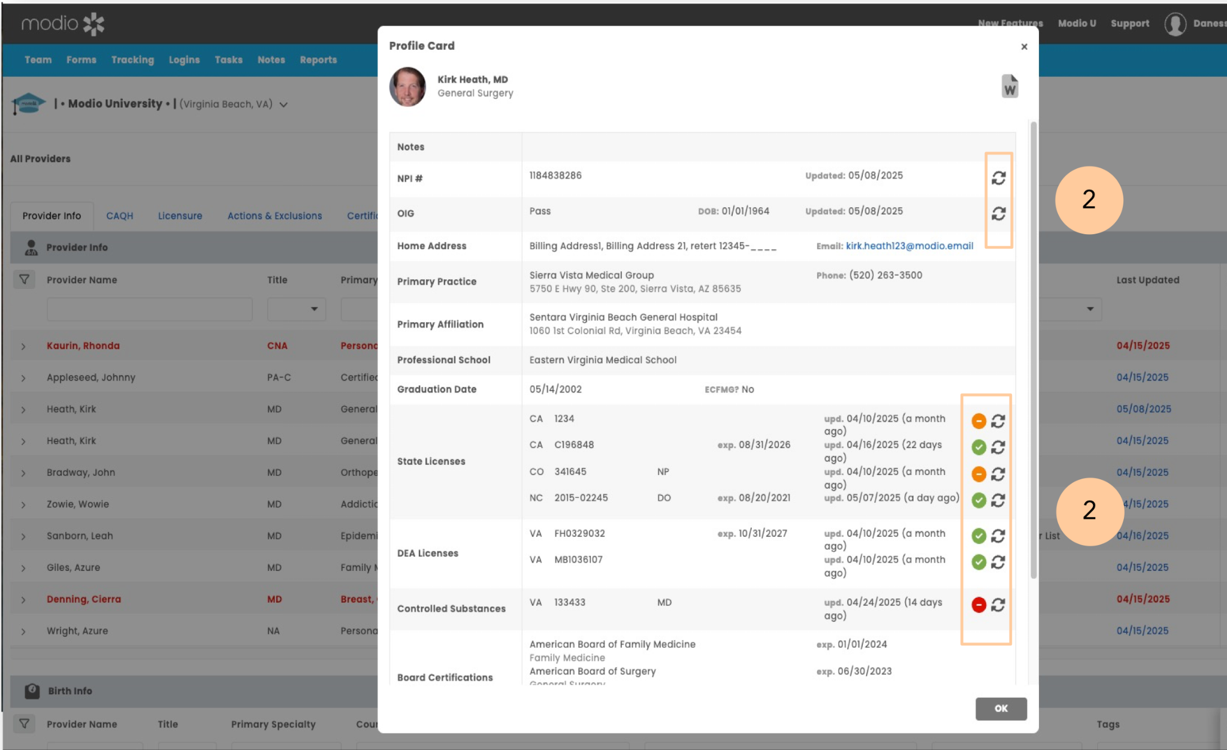Open the Title filter dropdown

297,309
